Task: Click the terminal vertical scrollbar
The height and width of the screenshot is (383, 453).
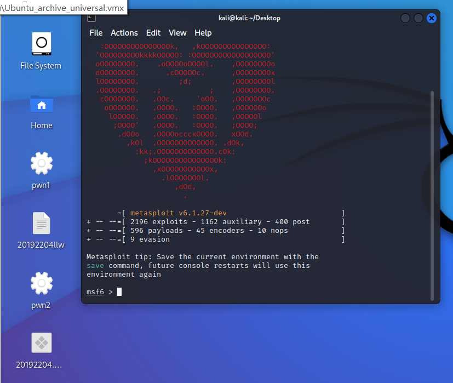Action: 432,196
